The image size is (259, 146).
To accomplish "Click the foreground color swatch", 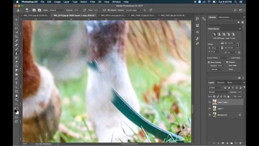I will 15,111.
